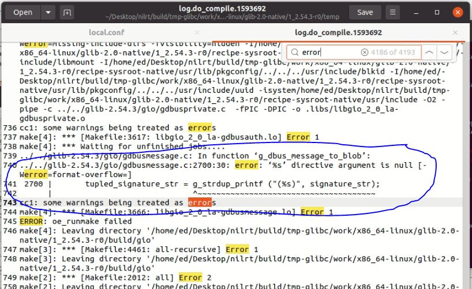Close the log.do_compile.1593692 tab
Viewport: 472px width, 289px height.
tap(455, 32)
